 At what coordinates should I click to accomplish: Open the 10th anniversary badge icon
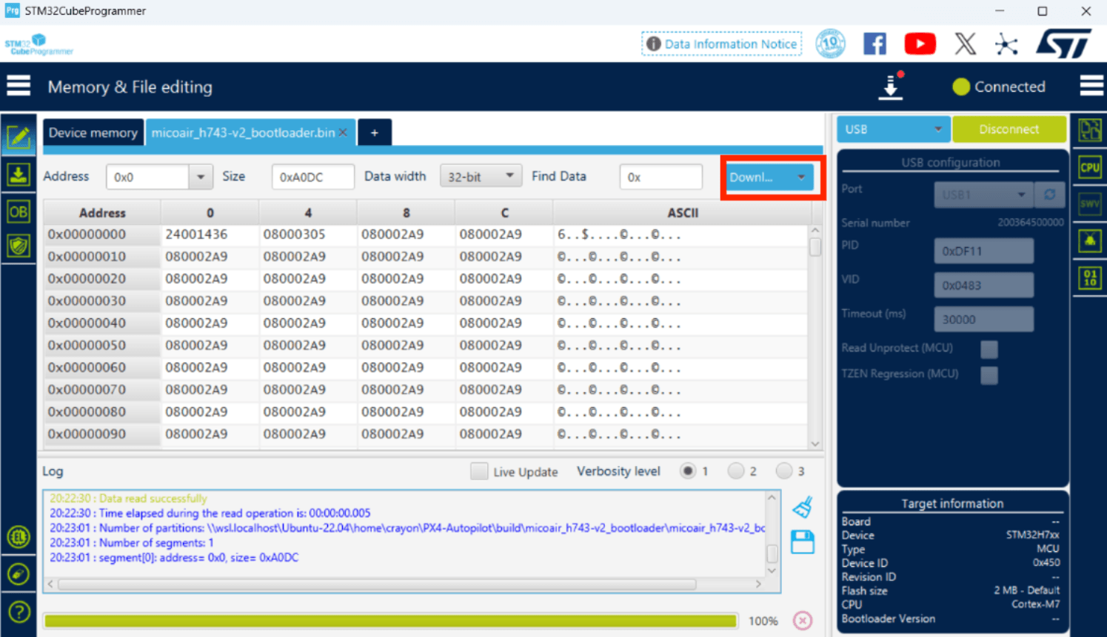(830, 44)
